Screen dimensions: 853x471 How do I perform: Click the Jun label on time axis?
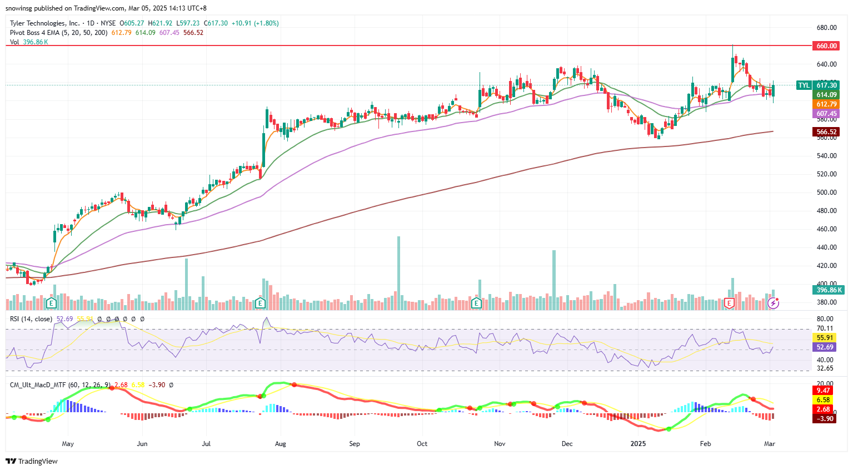point(142,444)
